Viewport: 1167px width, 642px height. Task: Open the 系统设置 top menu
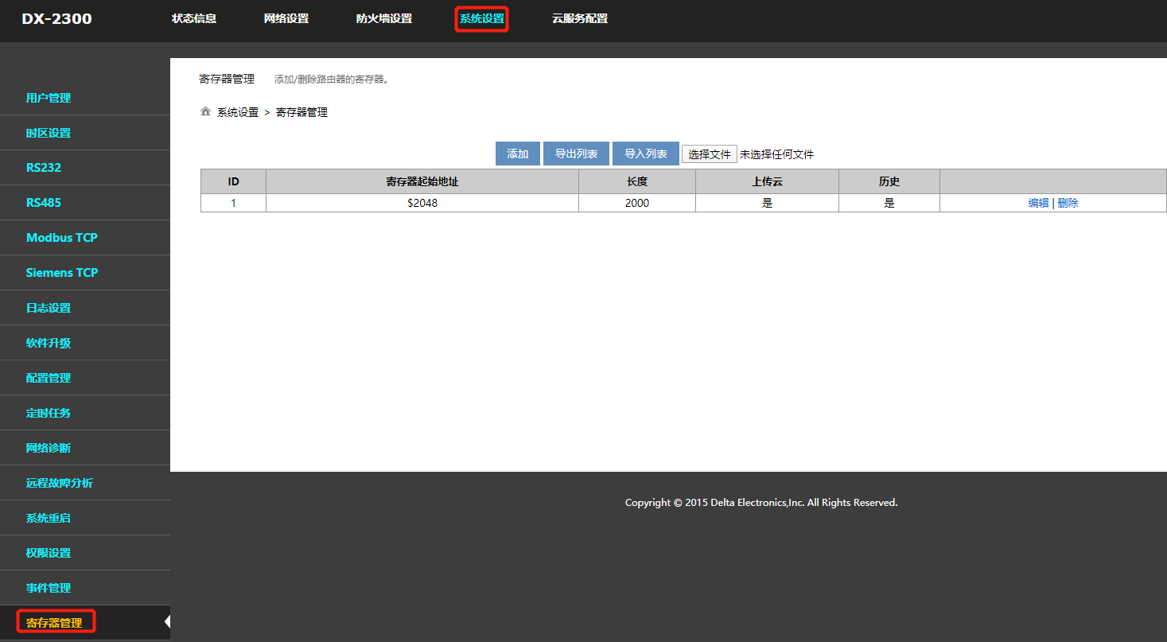pos(481,18)
